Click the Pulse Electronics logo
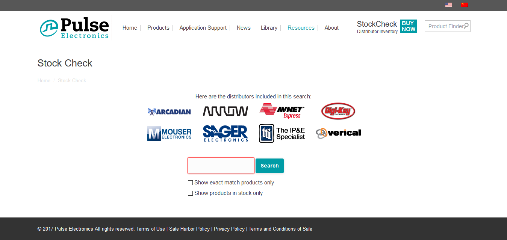Screen dimensions: 507x240 [74, 28]
